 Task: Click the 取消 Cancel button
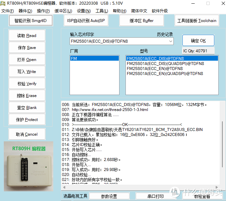coord(27,134)
